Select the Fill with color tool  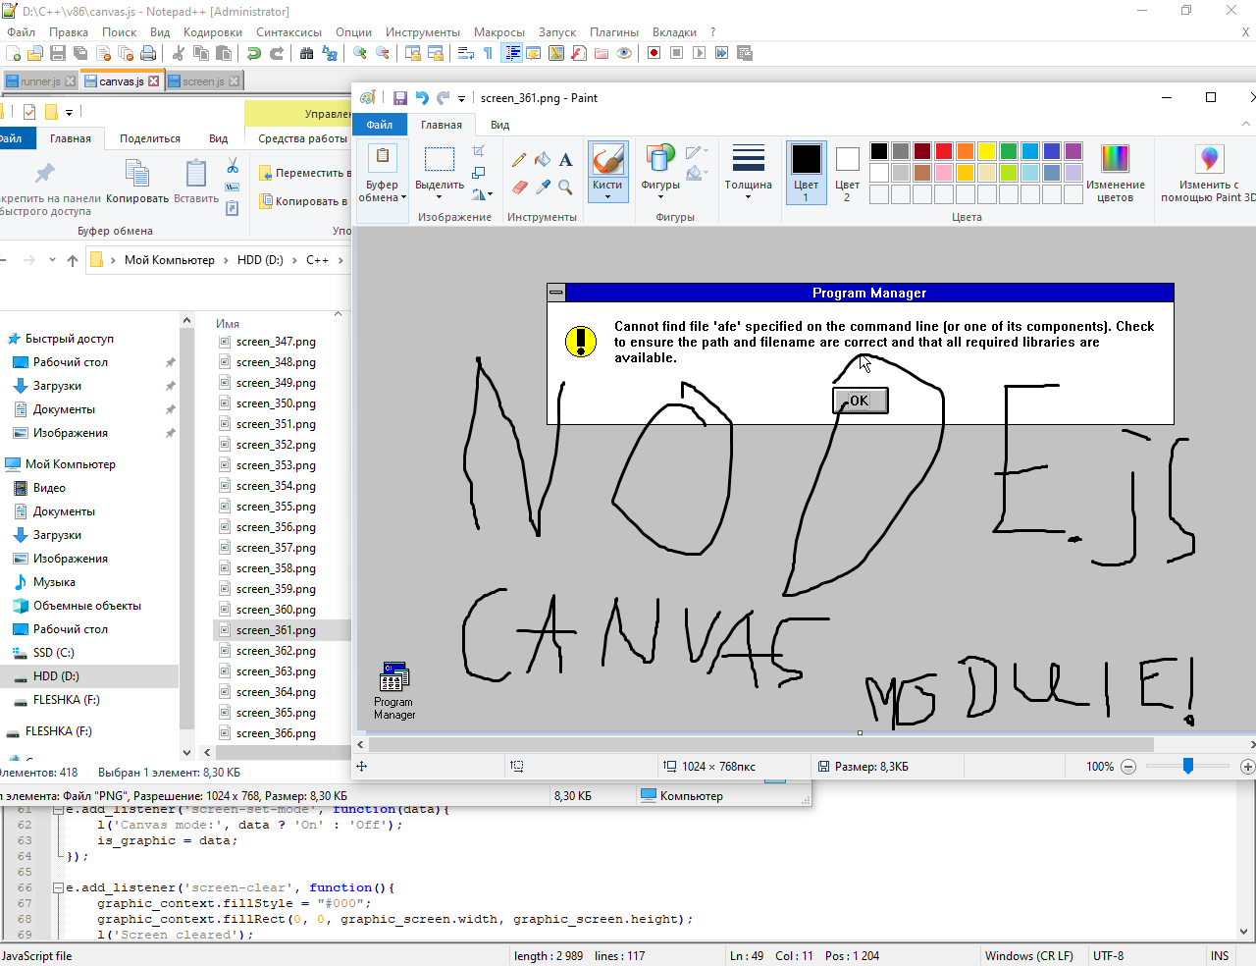click(541, 160)
